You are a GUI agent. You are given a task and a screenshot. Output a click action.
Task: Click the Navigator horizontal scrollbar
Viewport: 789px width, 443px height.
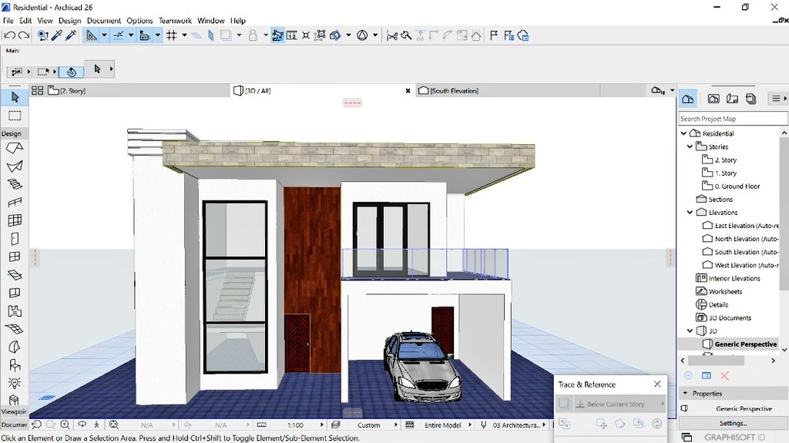(x=716, y=361)
